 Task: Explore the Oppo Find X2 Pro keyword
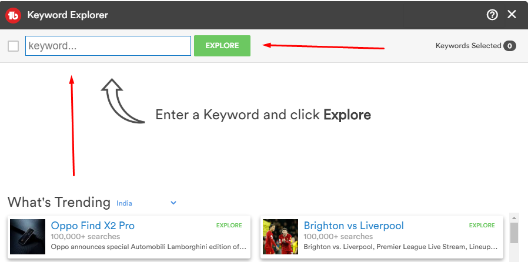pos(229,226)
